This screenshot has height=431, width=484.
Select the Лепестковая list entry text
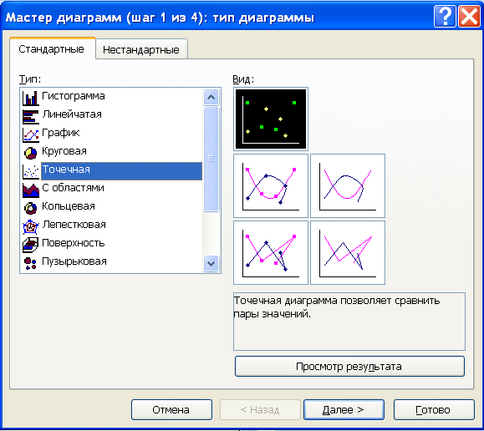click(74, 225)
